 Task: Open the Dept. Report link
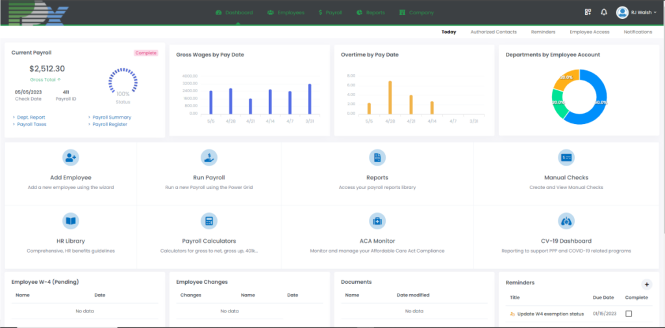tap(31, 118)
